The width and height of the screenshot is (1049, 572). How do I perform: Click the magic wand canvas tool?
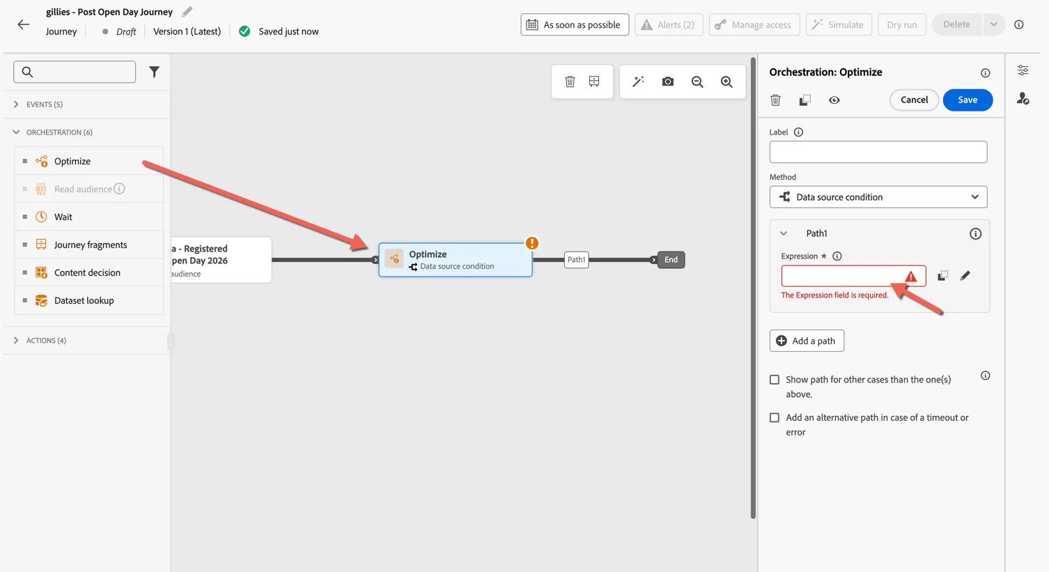[638, 82]
